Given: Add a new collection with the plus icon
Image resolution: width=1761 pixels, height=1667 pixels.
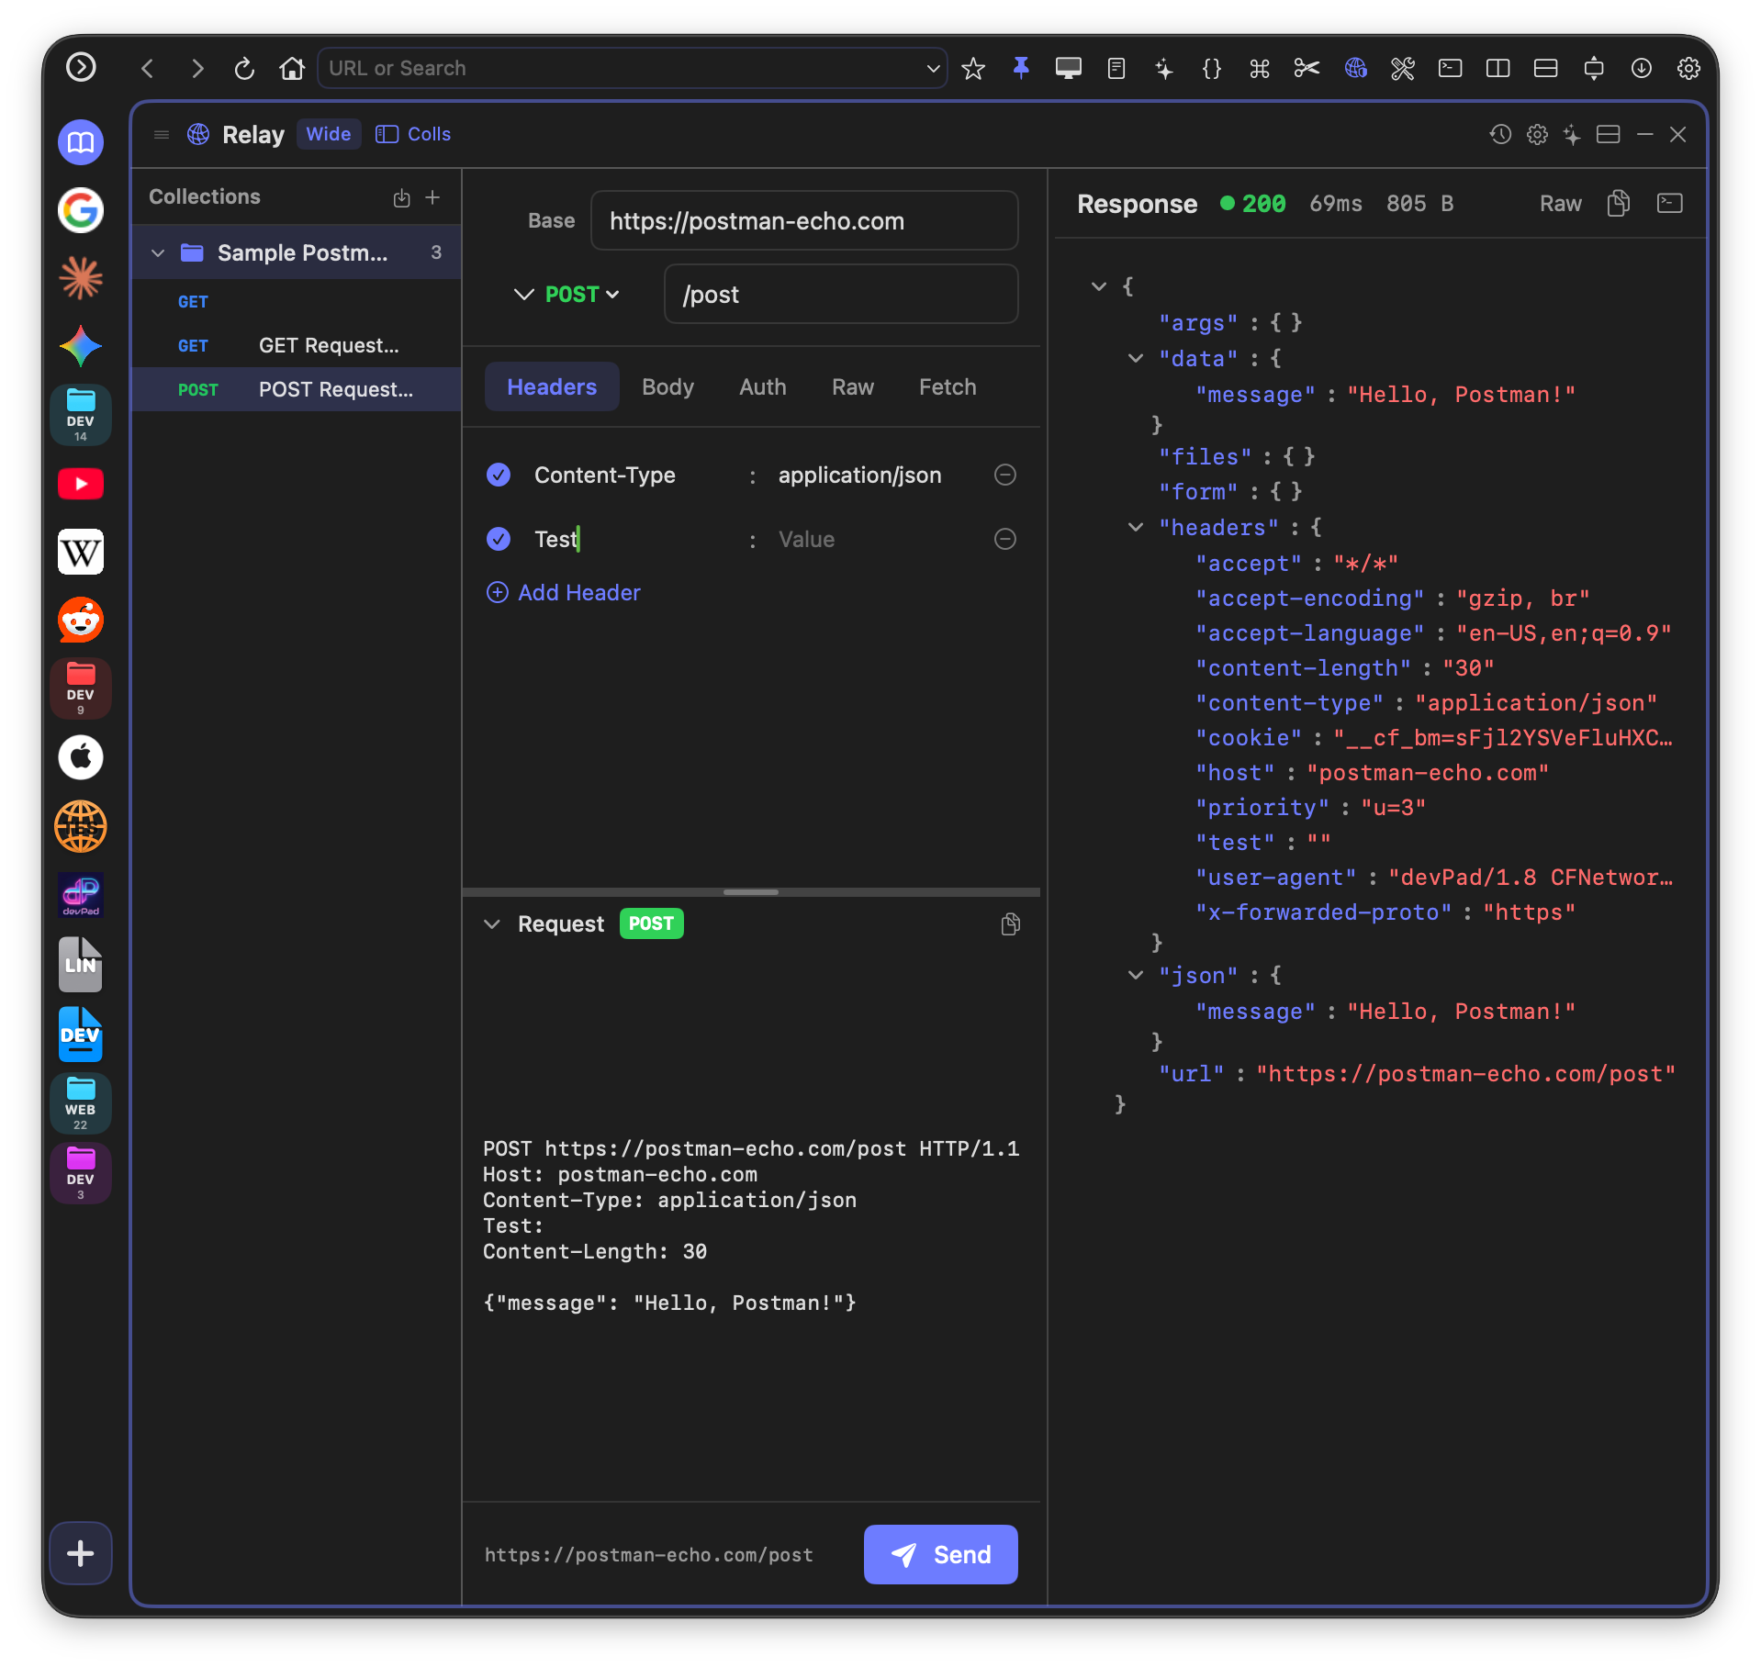Looking at the screenshot, I should tap(432, 197).
